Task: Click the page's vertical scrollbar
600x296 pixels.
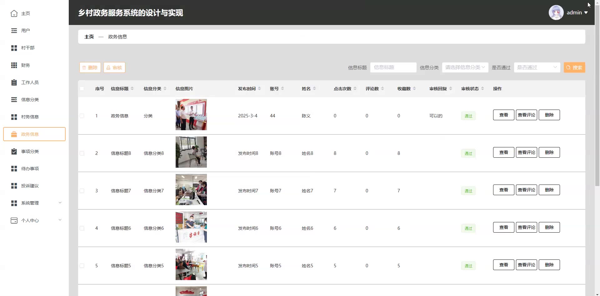Action: point(597,94)
